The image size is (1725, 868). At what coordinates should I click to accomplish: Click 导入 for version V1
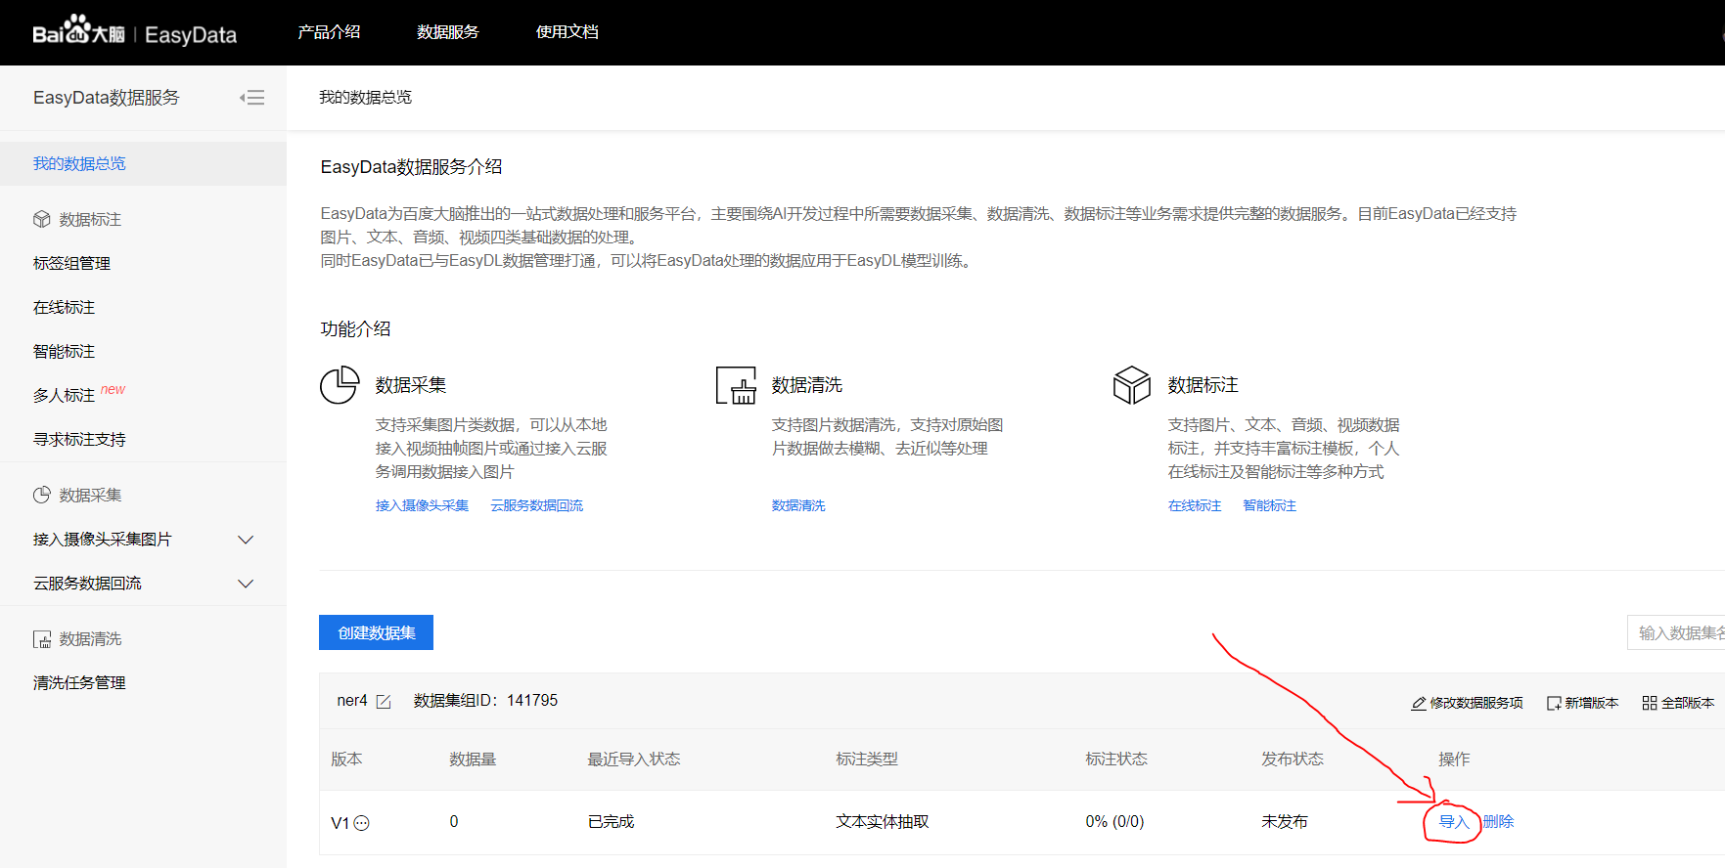[1454, 822]
